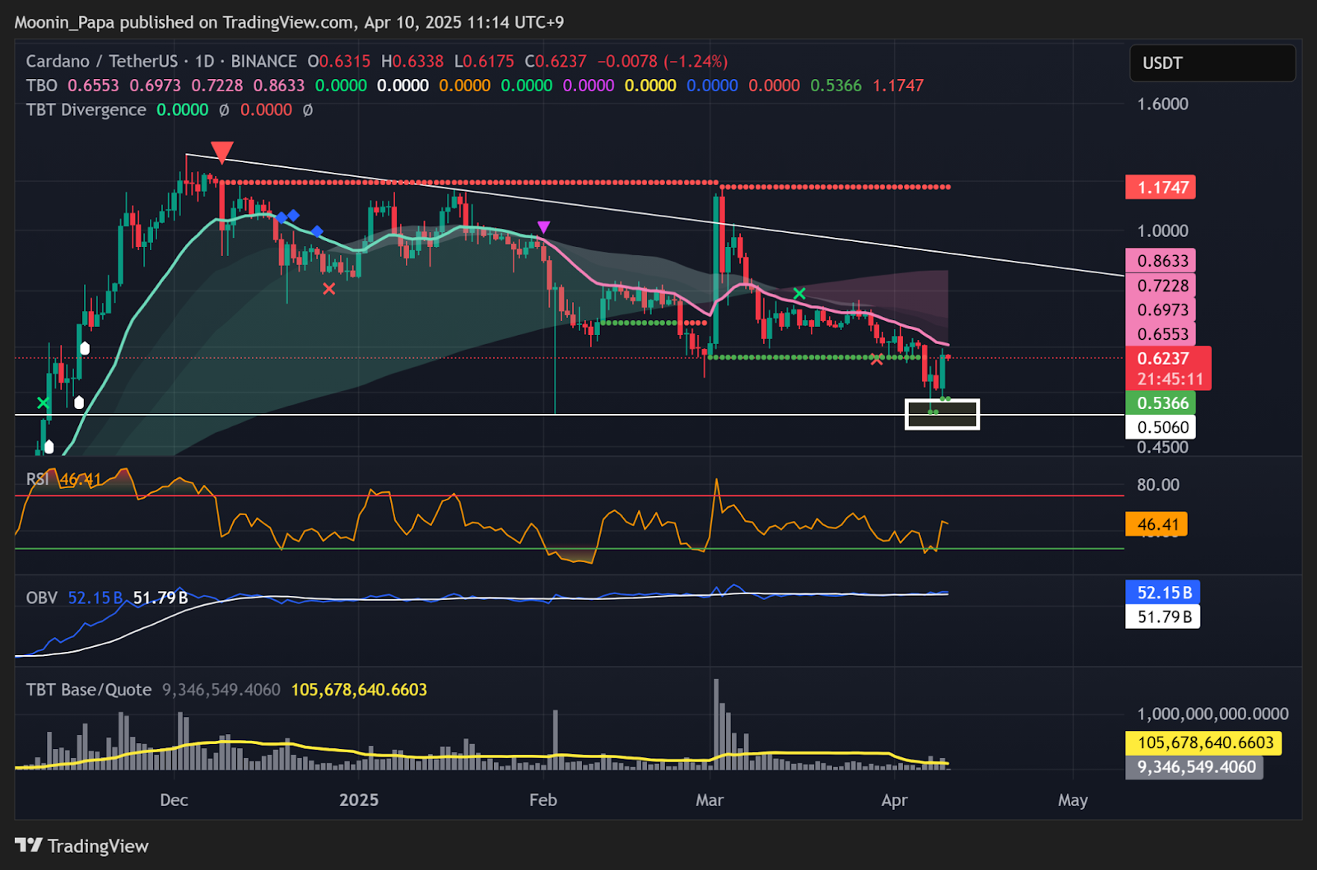The width and height of the screenshot is (1317, 870).
Task: Click the 80.00 RSI scale value
Action: [1158, 485]
